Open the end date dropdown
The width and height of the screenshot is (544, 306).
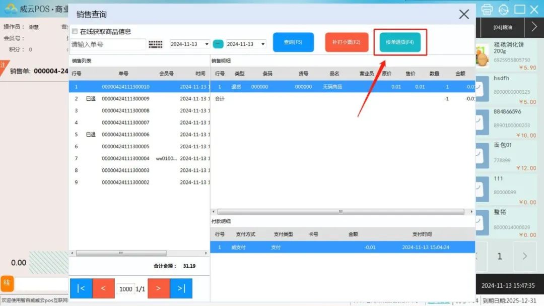262,44
